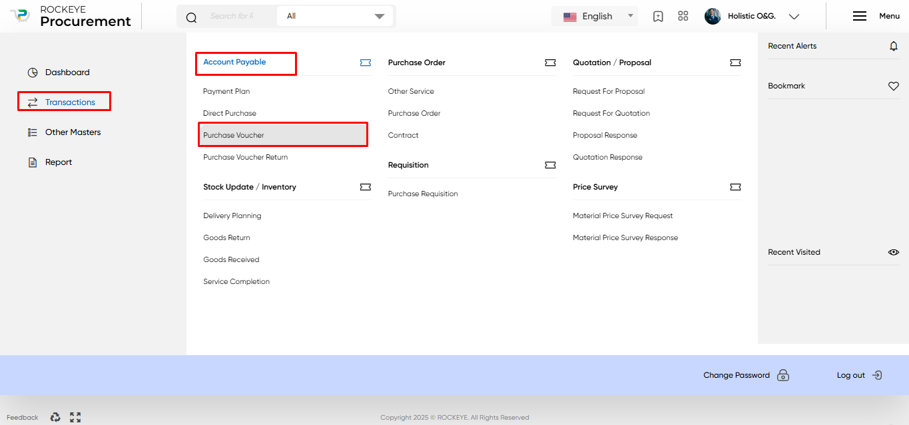Click the Recent Alerts heading

tap(792, 46)
